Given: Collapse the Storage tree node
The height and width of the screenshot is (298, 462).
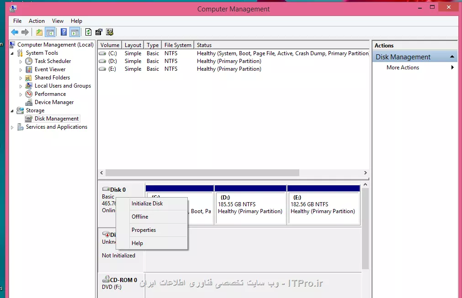Looking at the screenshot, I should pos(12,111).
